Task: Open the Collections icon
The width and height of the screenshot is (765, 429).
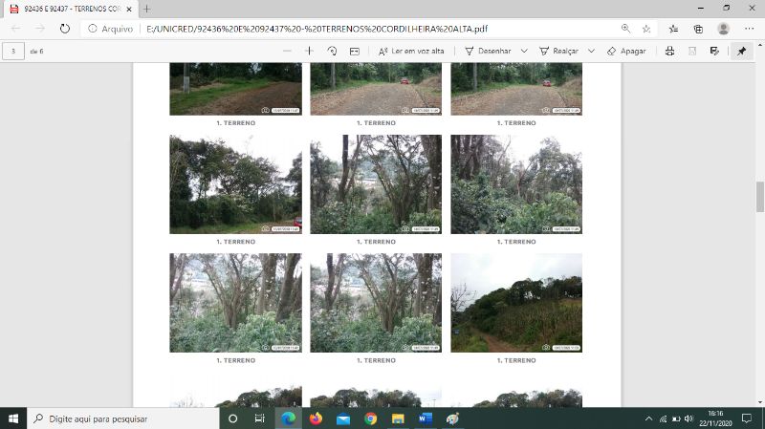Action: (698, 29)
